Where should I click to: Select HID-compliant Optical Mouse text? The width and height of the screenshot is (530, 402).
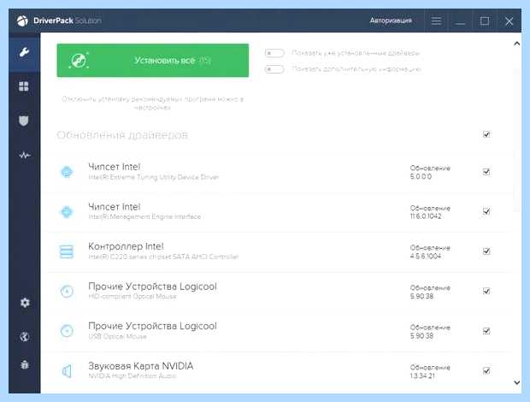[x=132, y=297]
